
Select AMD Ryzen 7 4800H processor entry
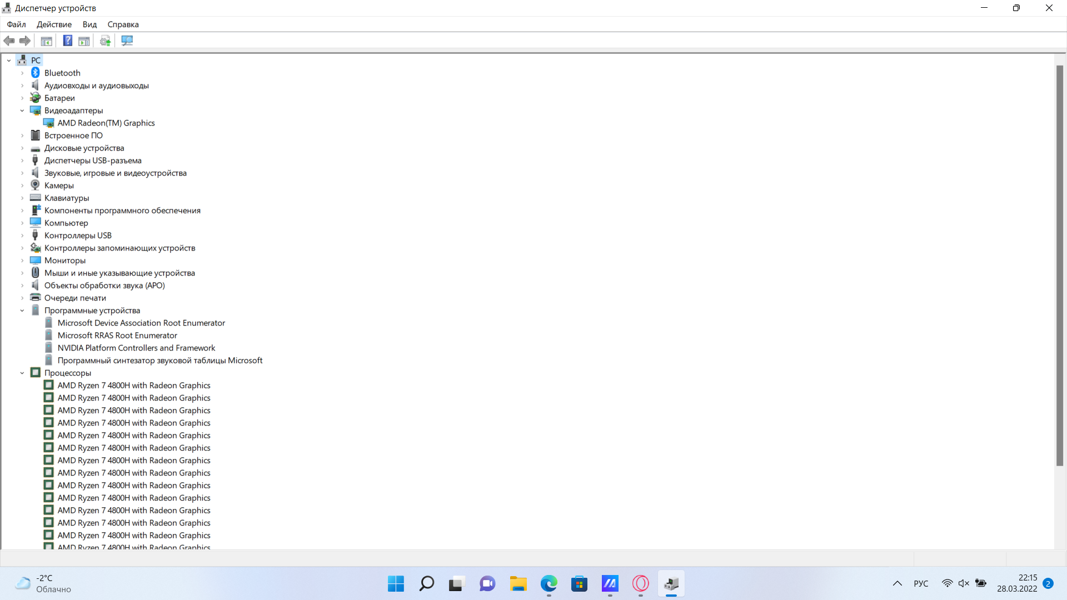134,384
